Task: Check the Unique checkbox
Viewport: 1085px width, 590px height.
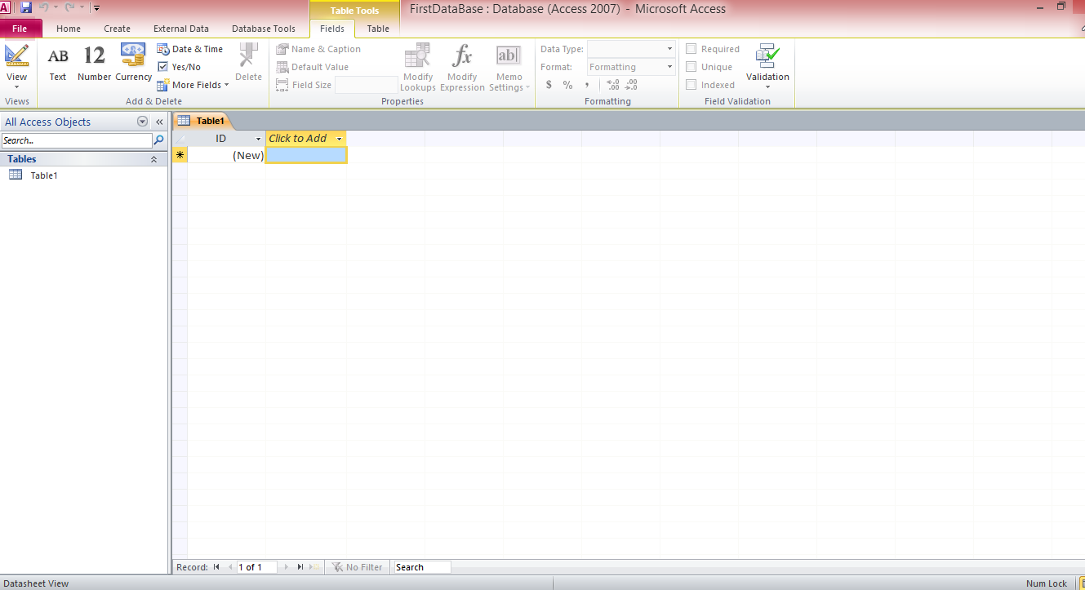Action: pyautogui.click(x=690, y=66)
